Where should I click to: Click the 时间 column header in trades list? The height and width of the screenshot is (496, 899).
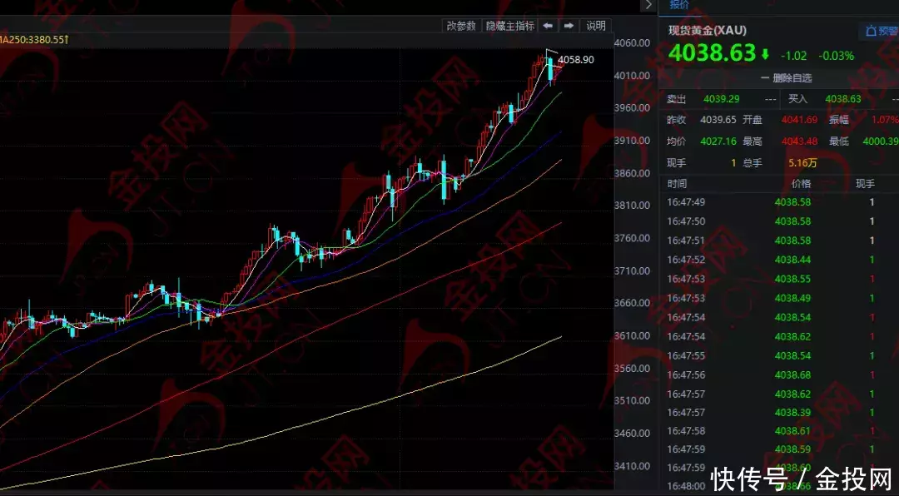pos(677,183)
